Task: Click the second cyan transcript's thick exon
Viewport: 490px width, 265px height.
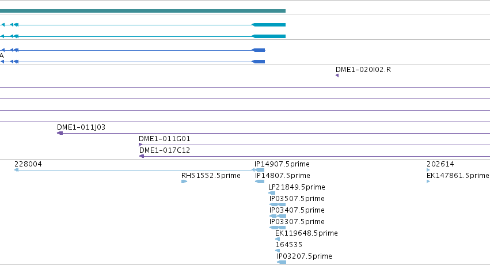Action: click(269, 36)
